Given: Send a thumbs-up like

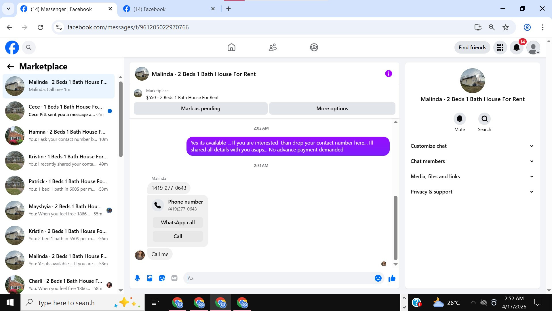Looking at the screenshot, I should 392,278.
